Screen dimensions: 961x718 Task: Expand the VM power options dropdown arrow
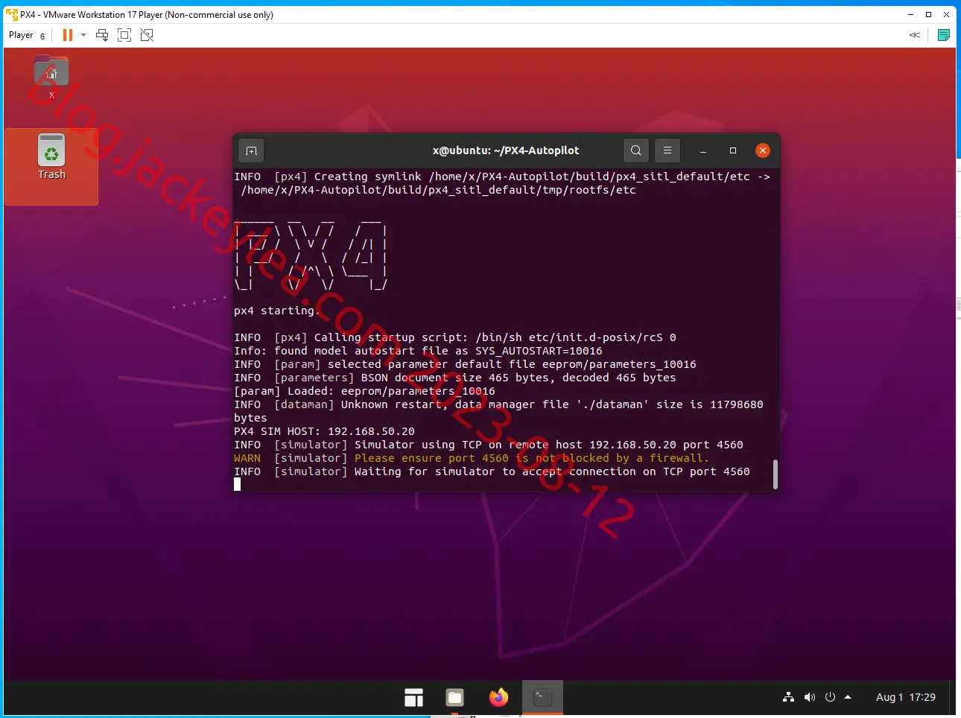pos(83,35)
